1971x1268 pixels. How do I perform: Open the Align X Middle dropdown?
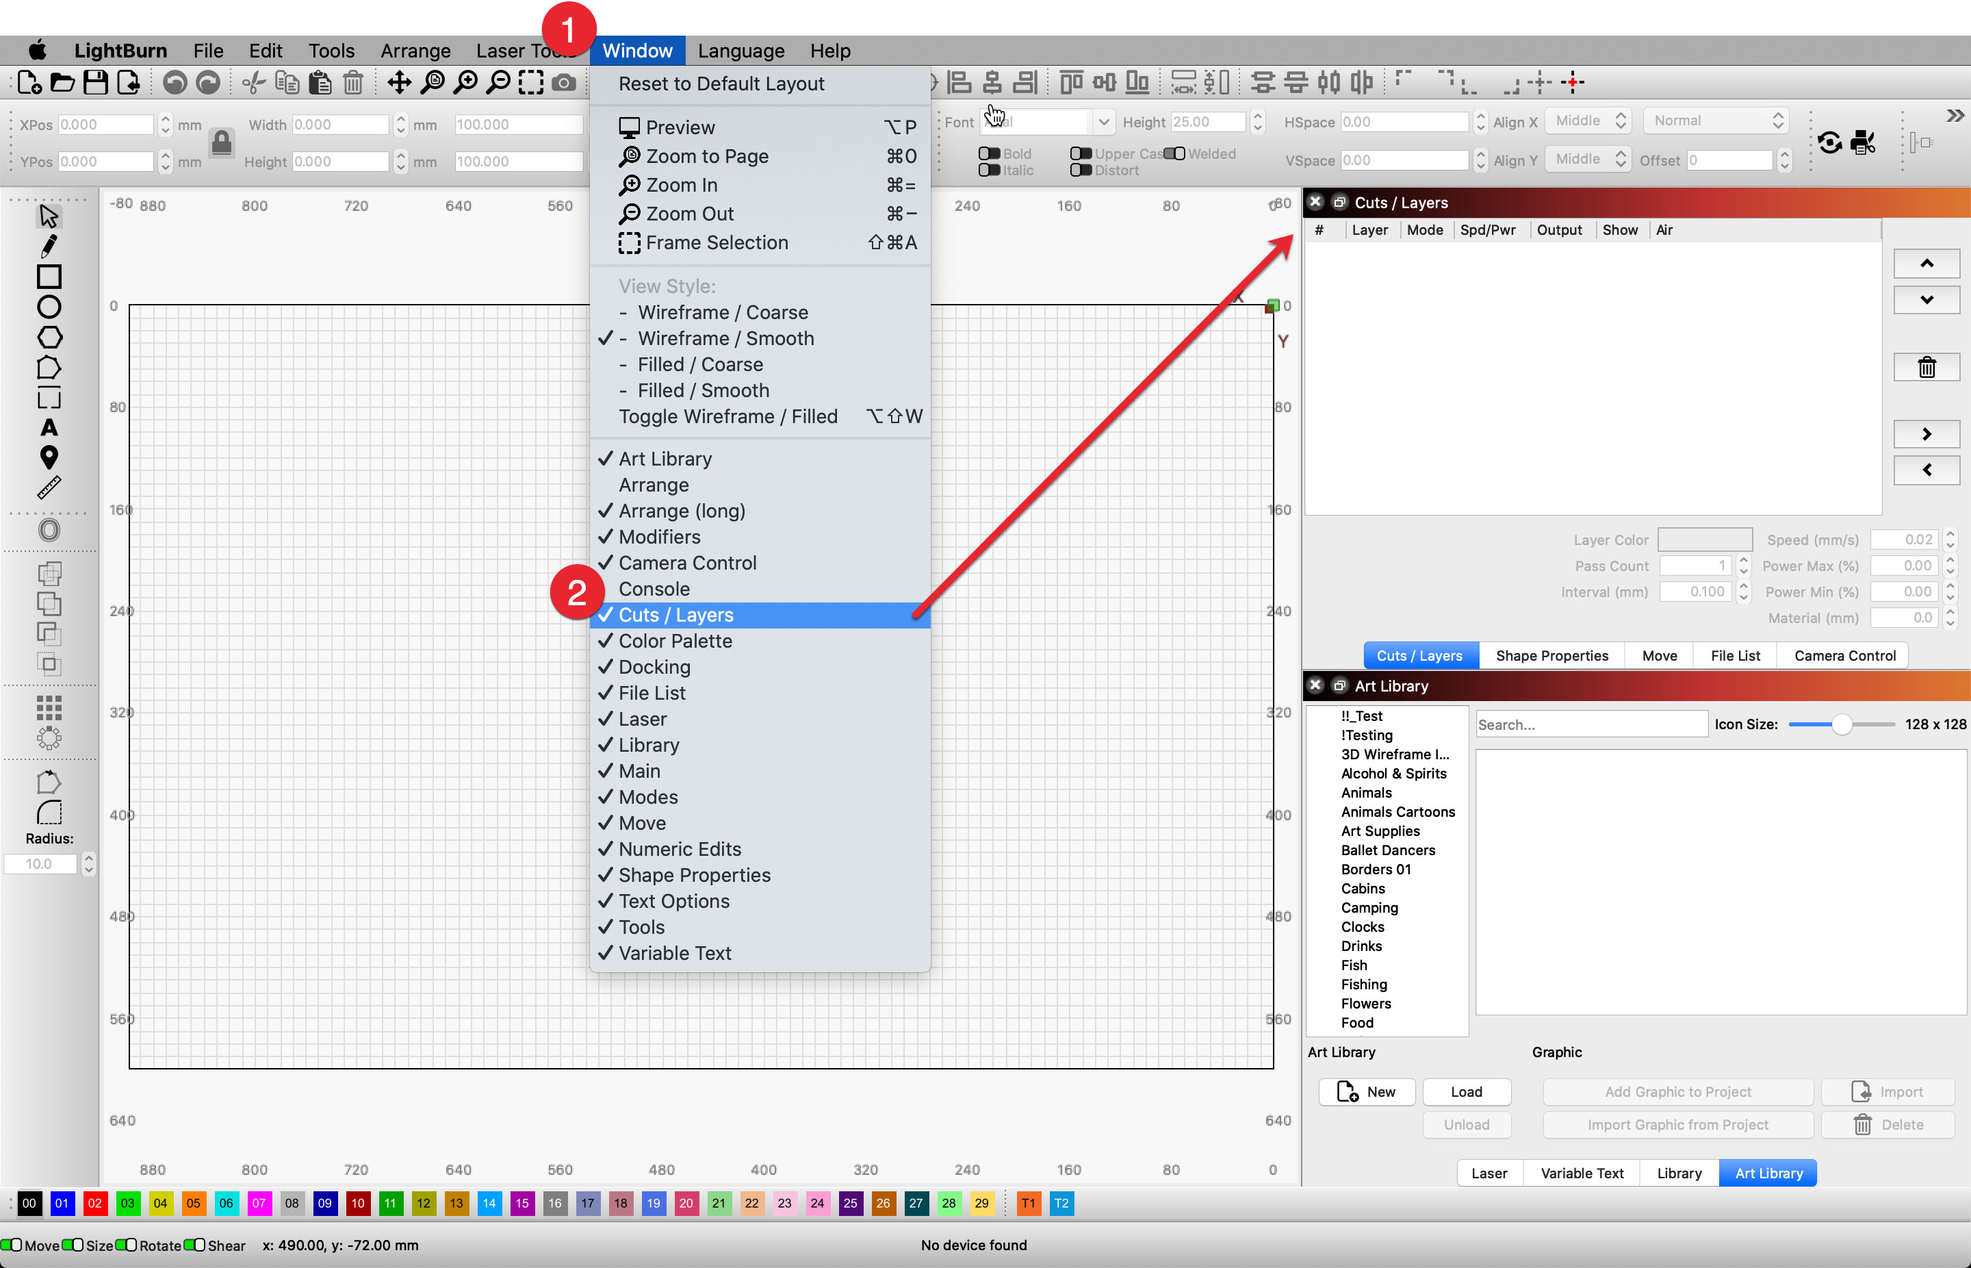click(x=1588, y=121)
